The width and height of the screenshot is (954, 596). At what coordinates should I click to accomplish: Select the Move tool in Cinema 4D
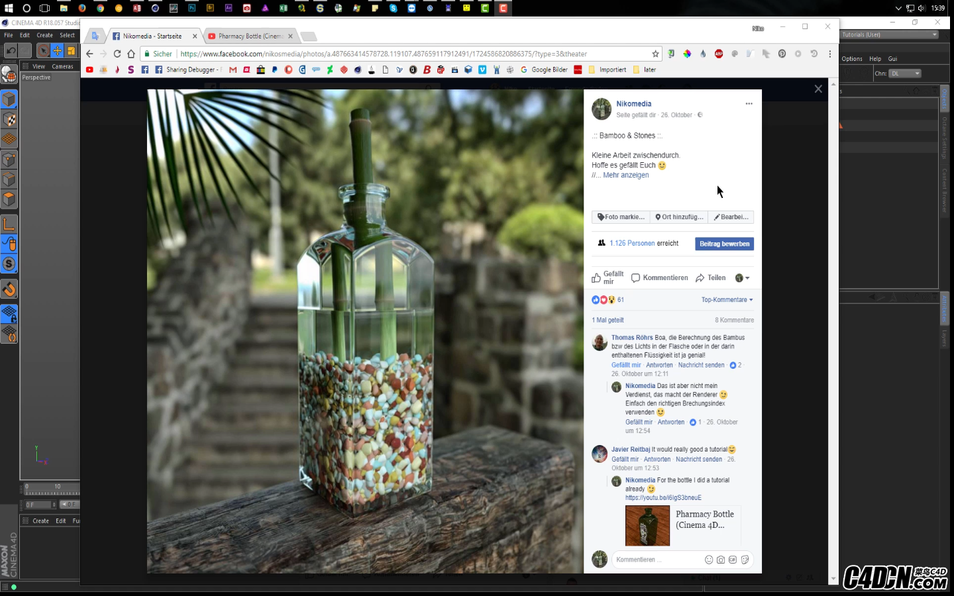57,50
